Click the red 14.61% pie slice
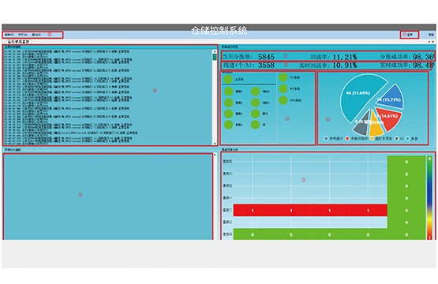 tap(388, 118)
